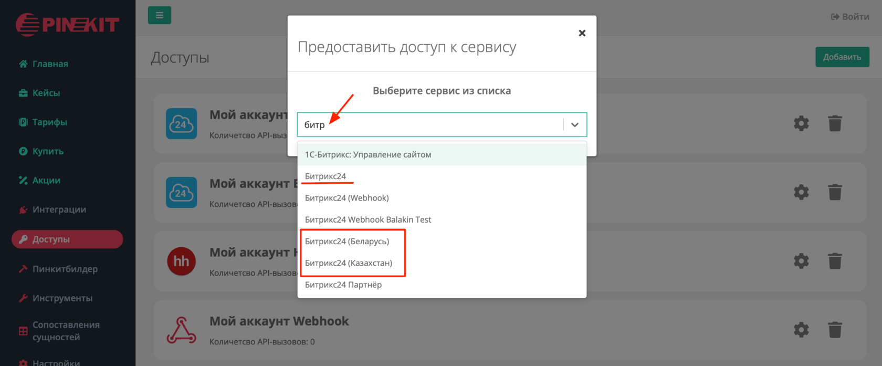Choose Битрикс24 Партнёр option
This screenshot has width=882, height=366.
442,285
